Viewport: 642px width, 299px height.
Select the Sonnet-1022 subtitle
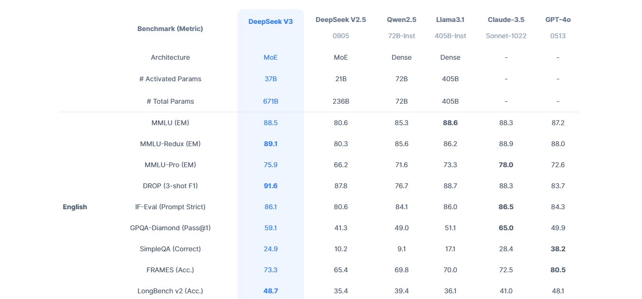[x=506, y=36]
